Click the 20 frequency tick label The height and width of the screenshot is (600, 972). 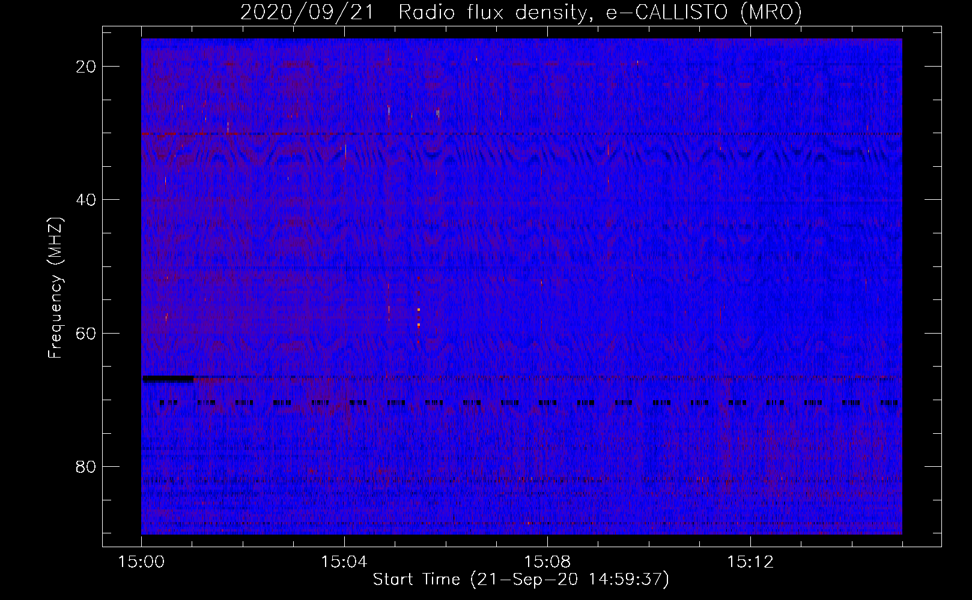pos(86,67)
